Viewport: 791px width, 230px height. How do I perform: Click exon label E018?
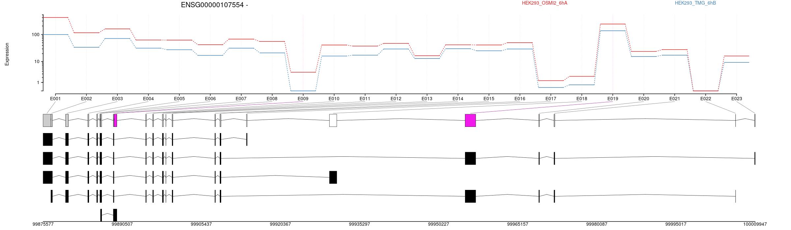582,99
